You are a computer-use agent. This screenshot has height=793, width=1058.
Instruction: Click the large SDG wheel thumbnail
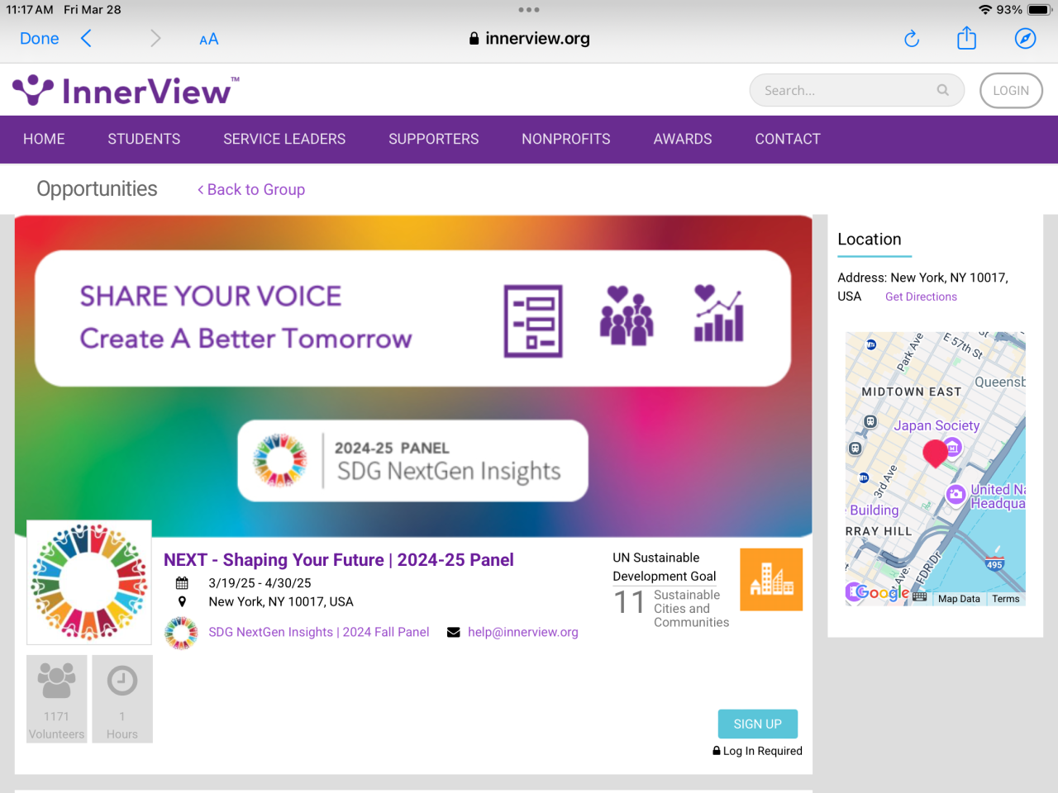[x=89, y=582]
